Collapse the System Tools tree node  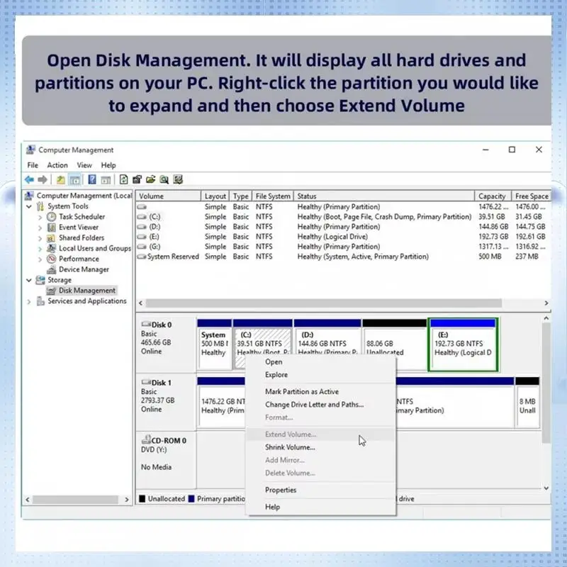[29, 206]
